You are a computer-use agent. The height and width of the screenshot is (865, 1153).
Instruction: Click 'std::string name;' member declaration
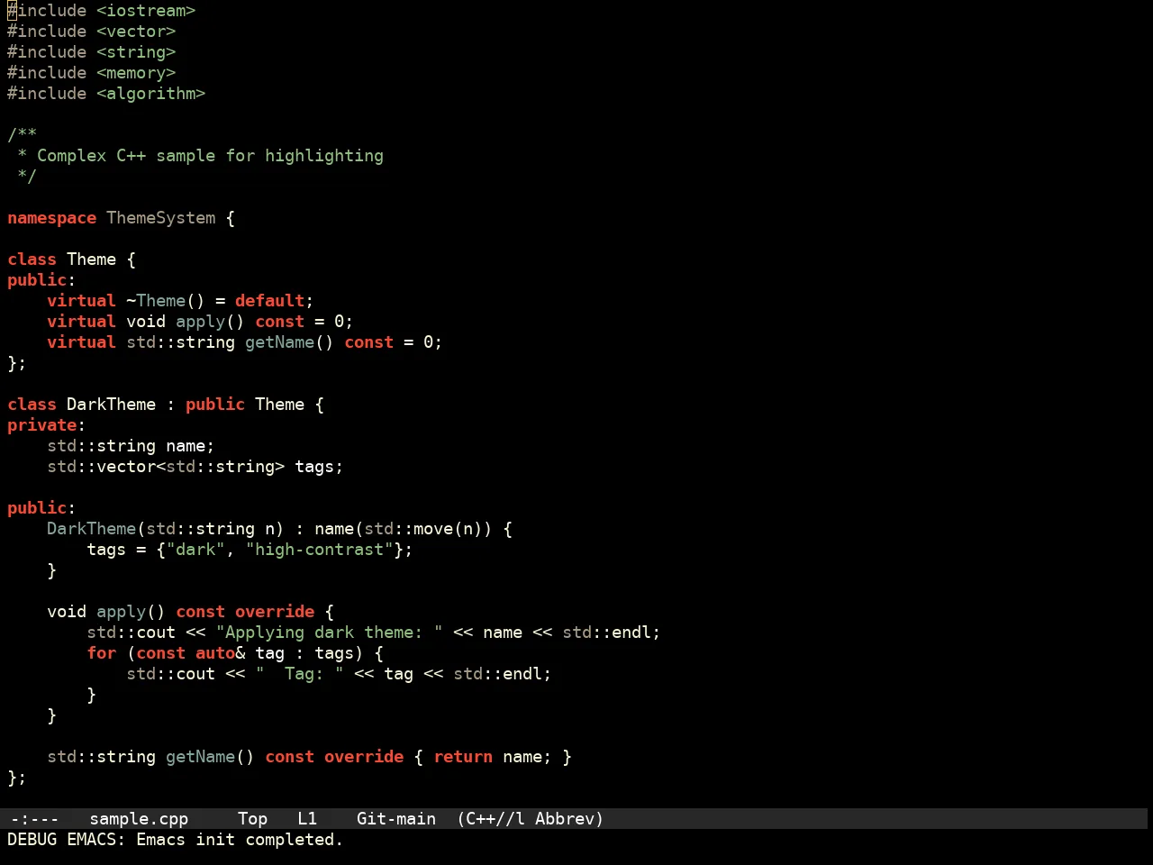point(131,446)
